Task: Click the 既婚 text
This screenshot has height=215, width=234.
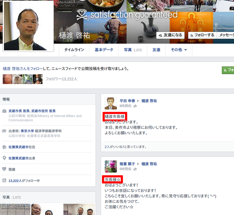Action: pyautogui.click(x=12, y=169)
